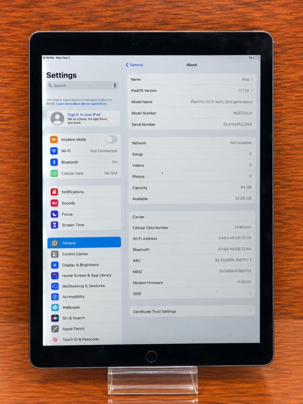Select General in sidebar

[84, 243]
